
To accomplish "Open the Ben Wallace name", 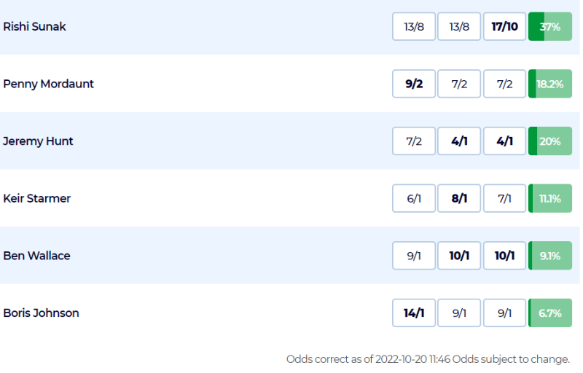I will 36,256.
